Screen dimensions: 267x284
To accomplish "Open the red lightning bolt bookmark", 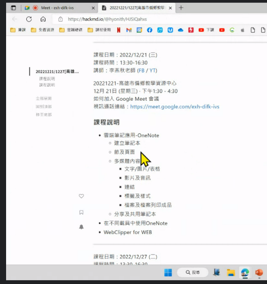I will pyautogui.click(x=191, y=30).
